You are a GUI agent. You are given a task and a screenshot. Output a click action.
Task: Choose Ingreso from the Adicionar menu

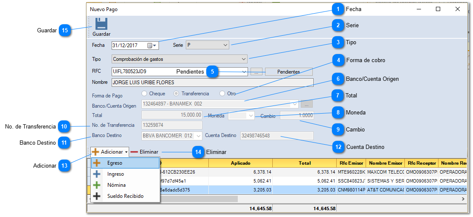pos(115,174)
